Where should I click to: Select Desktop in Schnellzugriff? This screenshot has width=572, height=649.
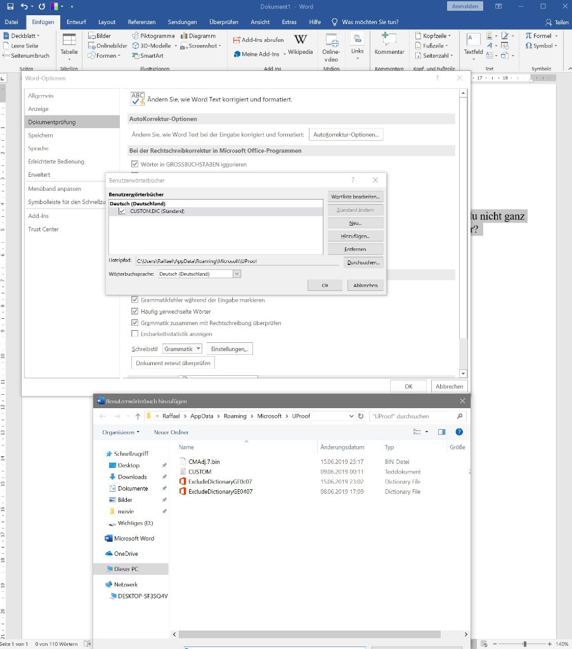[128, 465]
